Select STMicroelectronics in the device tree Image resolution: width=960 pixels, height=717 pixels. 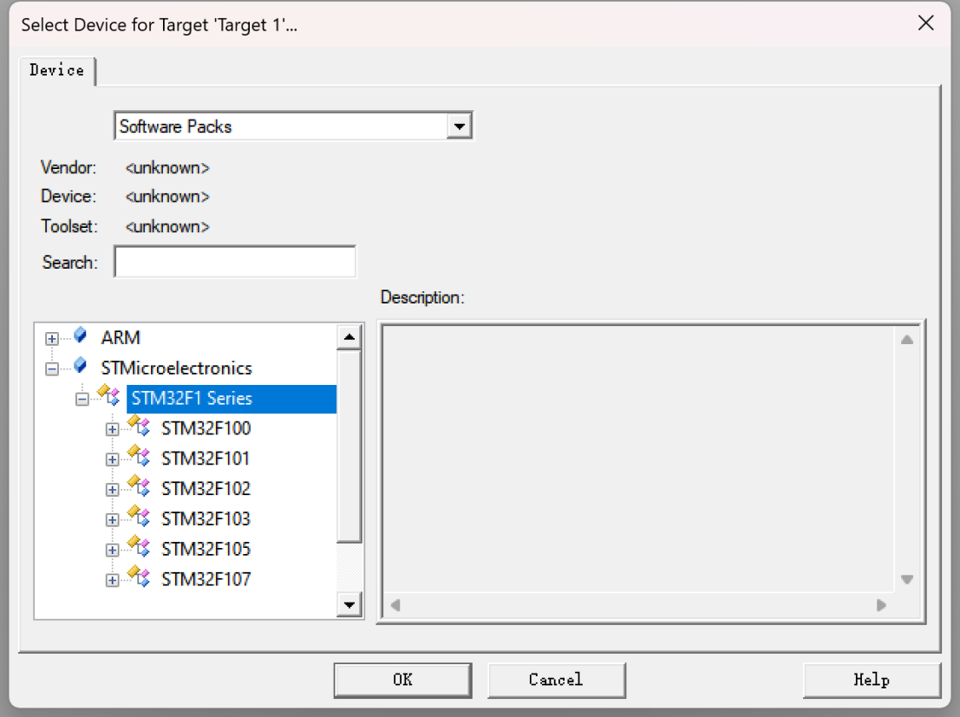[176, 368]
